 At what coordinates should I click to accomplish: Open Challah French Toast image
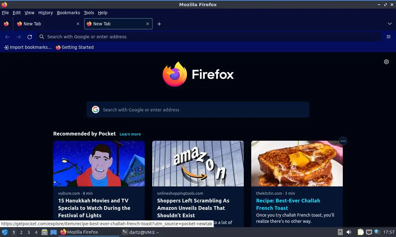297,164
